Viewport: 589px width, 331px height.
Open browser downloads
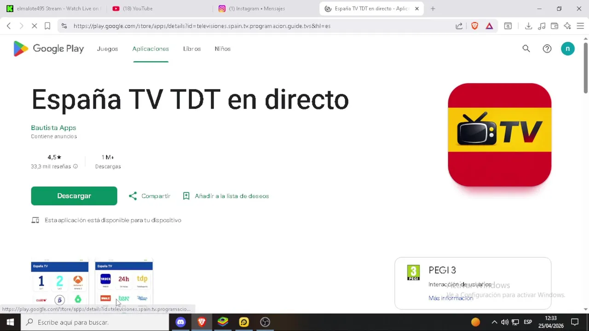click(528, 26)
